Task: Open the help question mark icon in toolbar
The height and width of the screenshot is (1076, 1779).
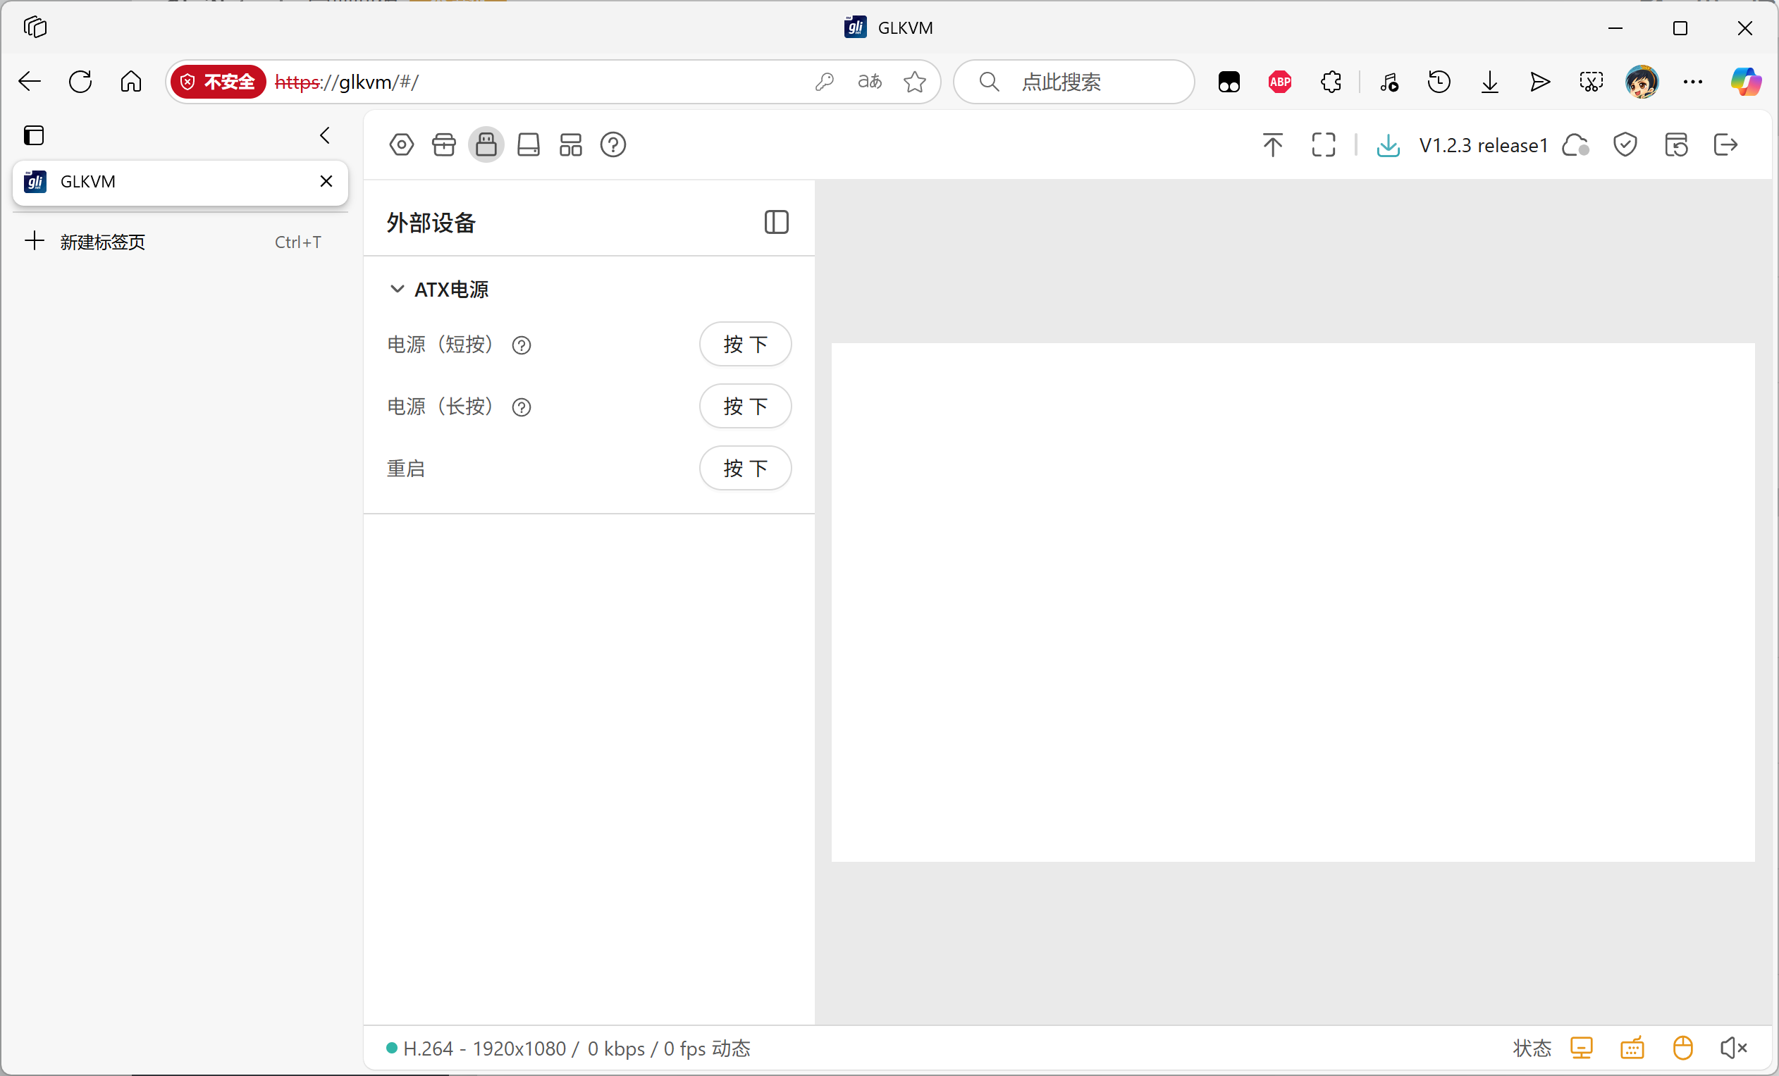Action: (x=613, y=145)
